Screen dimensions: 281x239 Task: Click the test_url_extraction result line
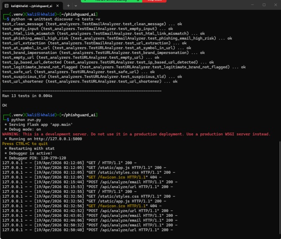pos(94,43)
